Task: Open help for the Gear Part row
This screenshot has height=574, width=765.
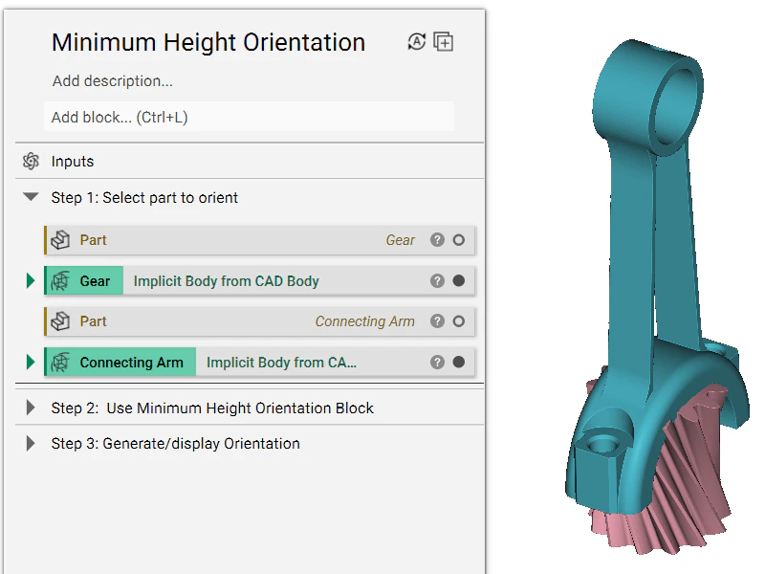Action: (x=437, y=240)
